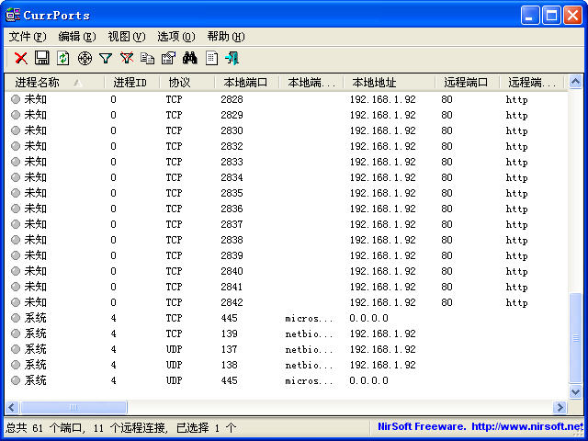Select the row with local port 2834
The height and width of the screenshot is (441, 588).
[x=286, y=177]
